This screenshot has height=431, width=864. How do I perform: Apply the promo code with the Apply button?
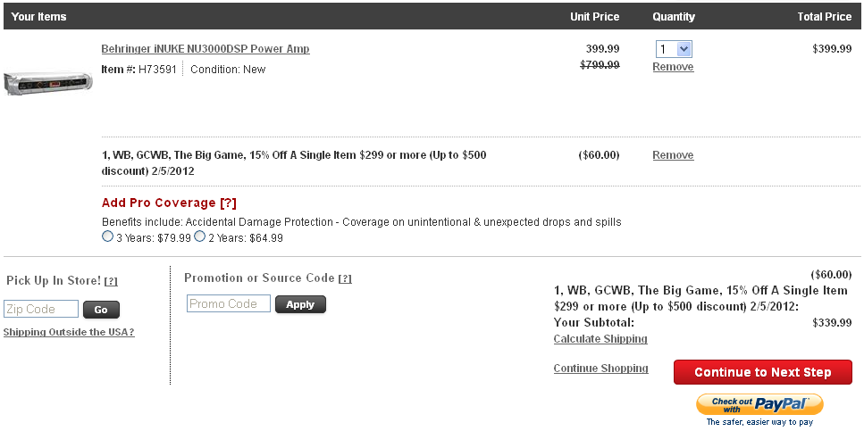point(300,304)
